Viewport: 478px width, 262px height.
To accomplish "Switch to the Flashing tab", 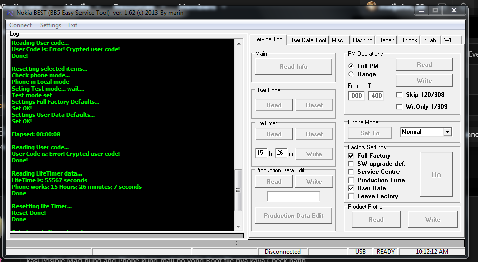I will click(x=362, y=40).
